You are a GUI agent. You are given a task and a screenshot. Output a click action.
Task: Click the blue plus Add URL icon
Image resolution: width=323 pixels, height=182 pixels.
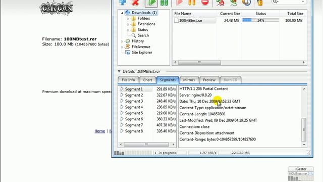122,2
